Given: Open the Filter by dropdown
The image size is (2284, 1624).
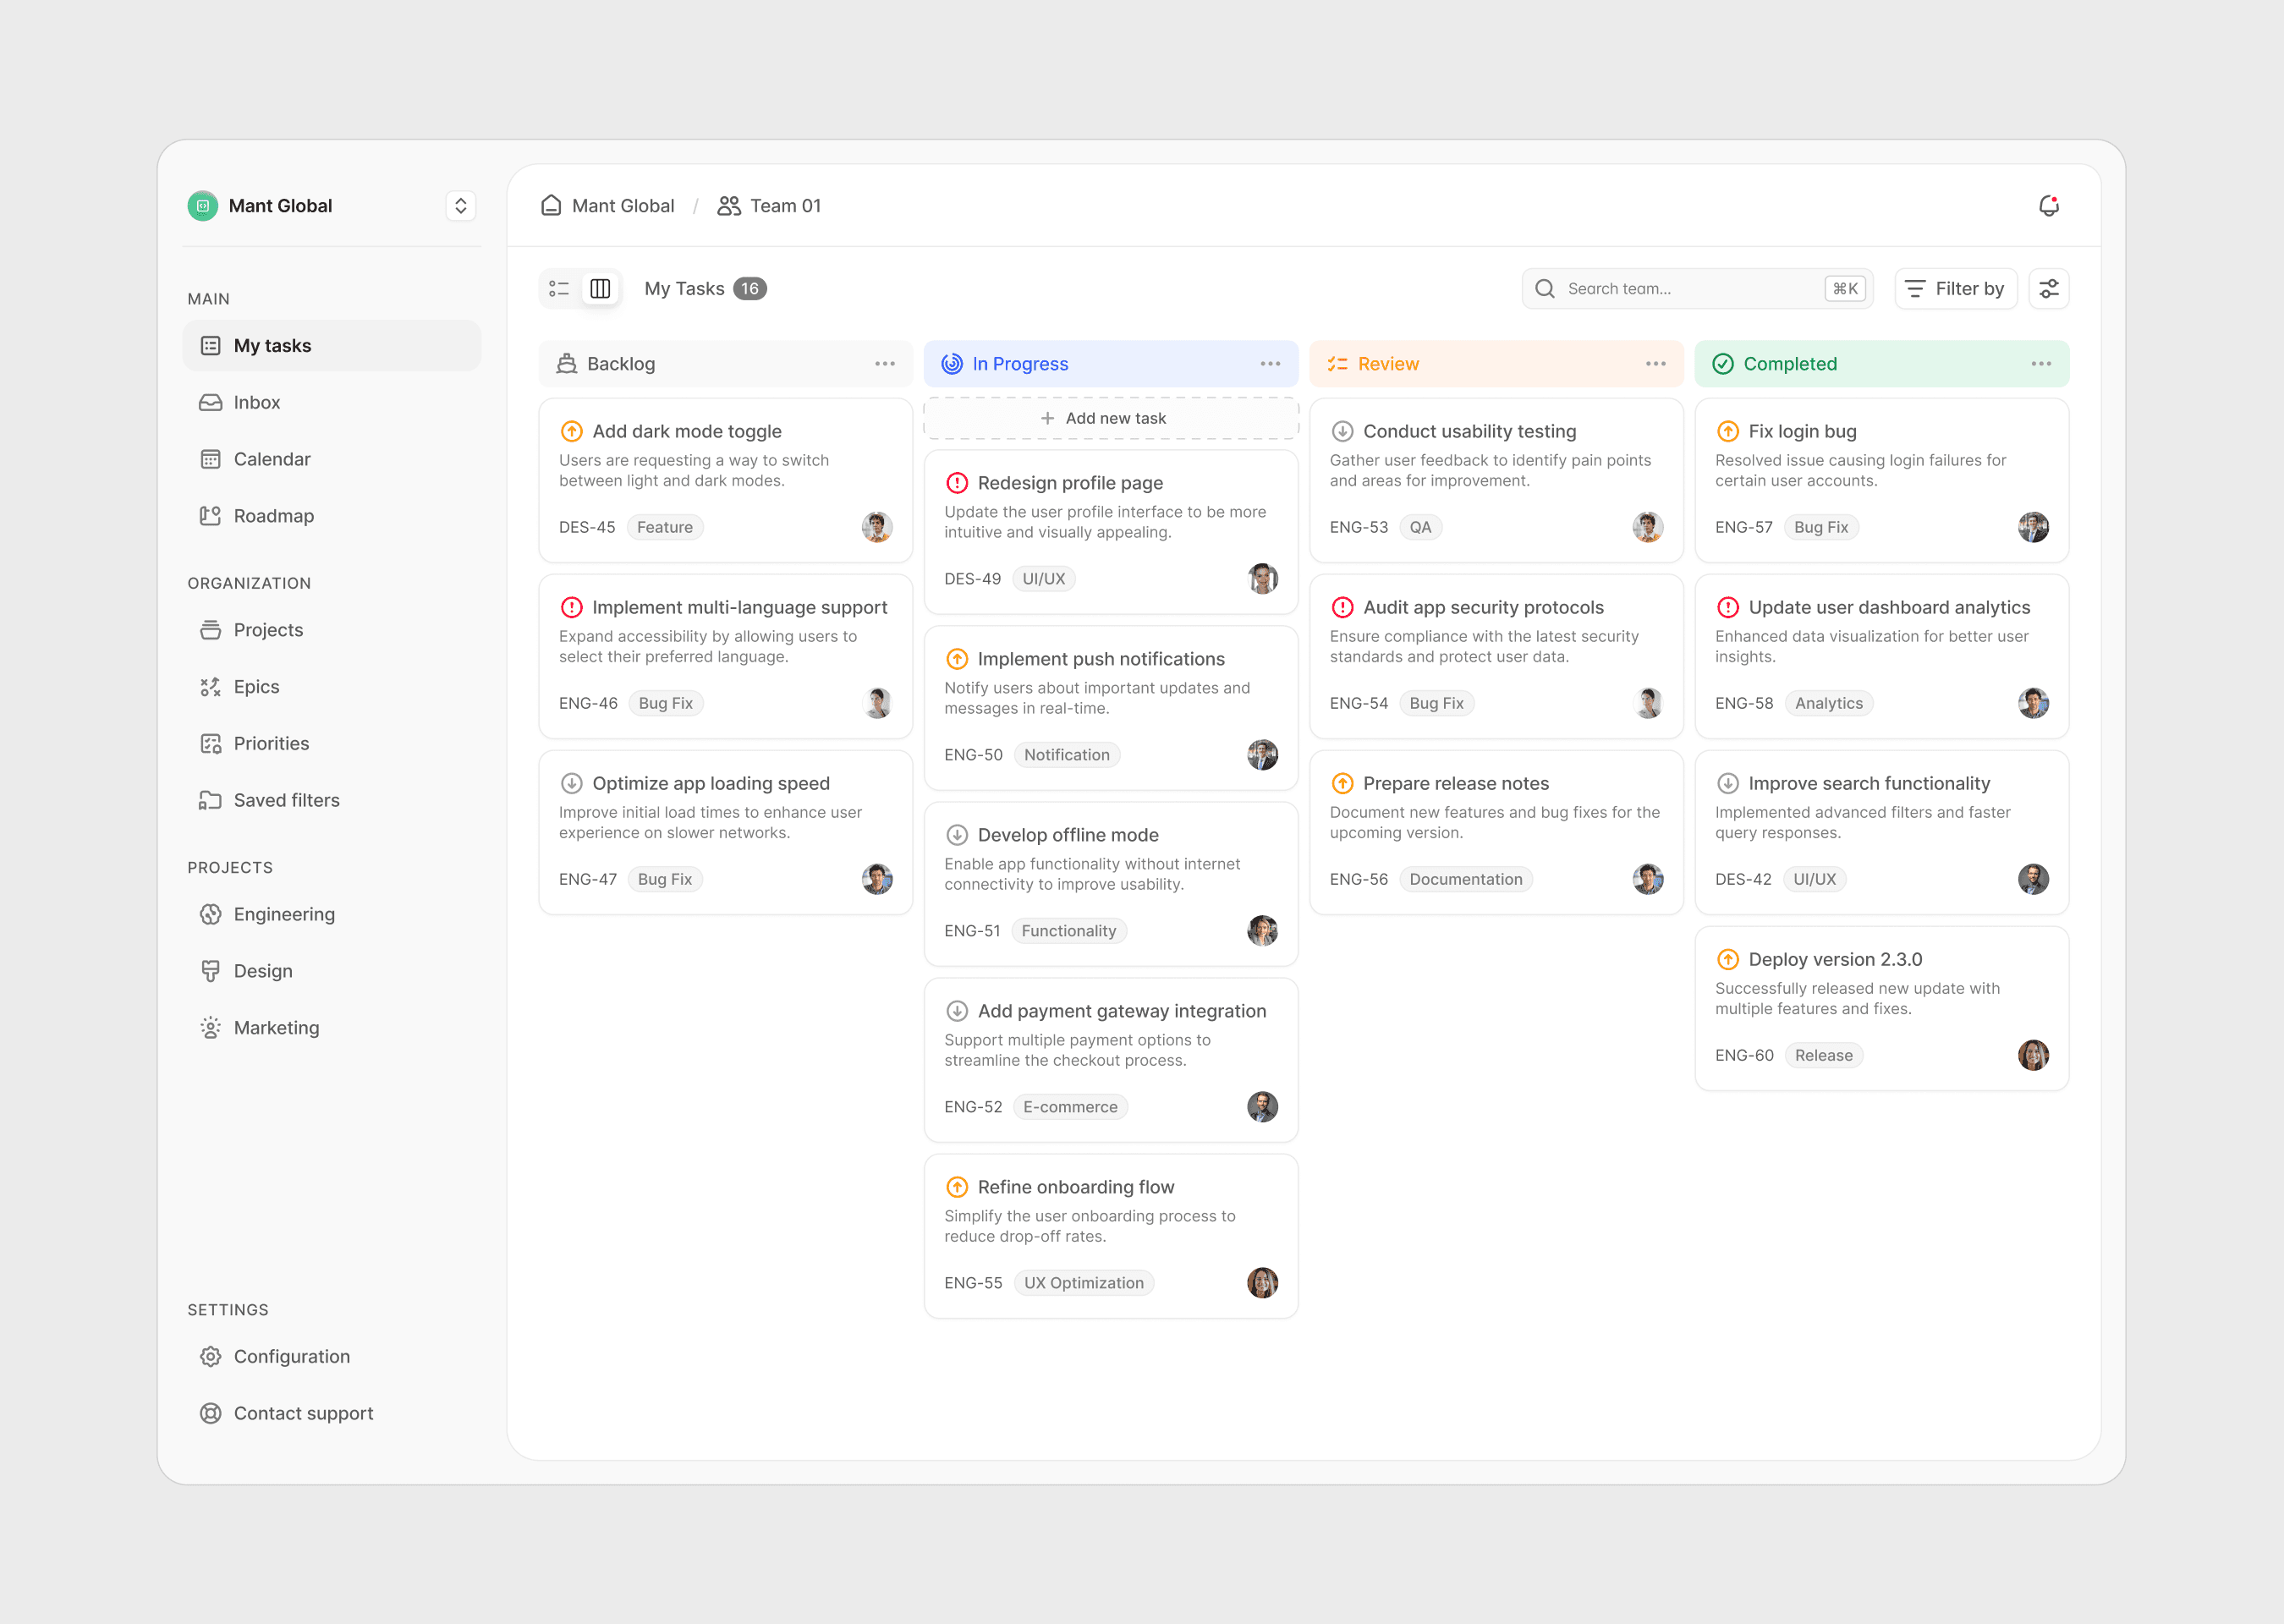Looking at the screenshot, I should tap(1955, 289).
